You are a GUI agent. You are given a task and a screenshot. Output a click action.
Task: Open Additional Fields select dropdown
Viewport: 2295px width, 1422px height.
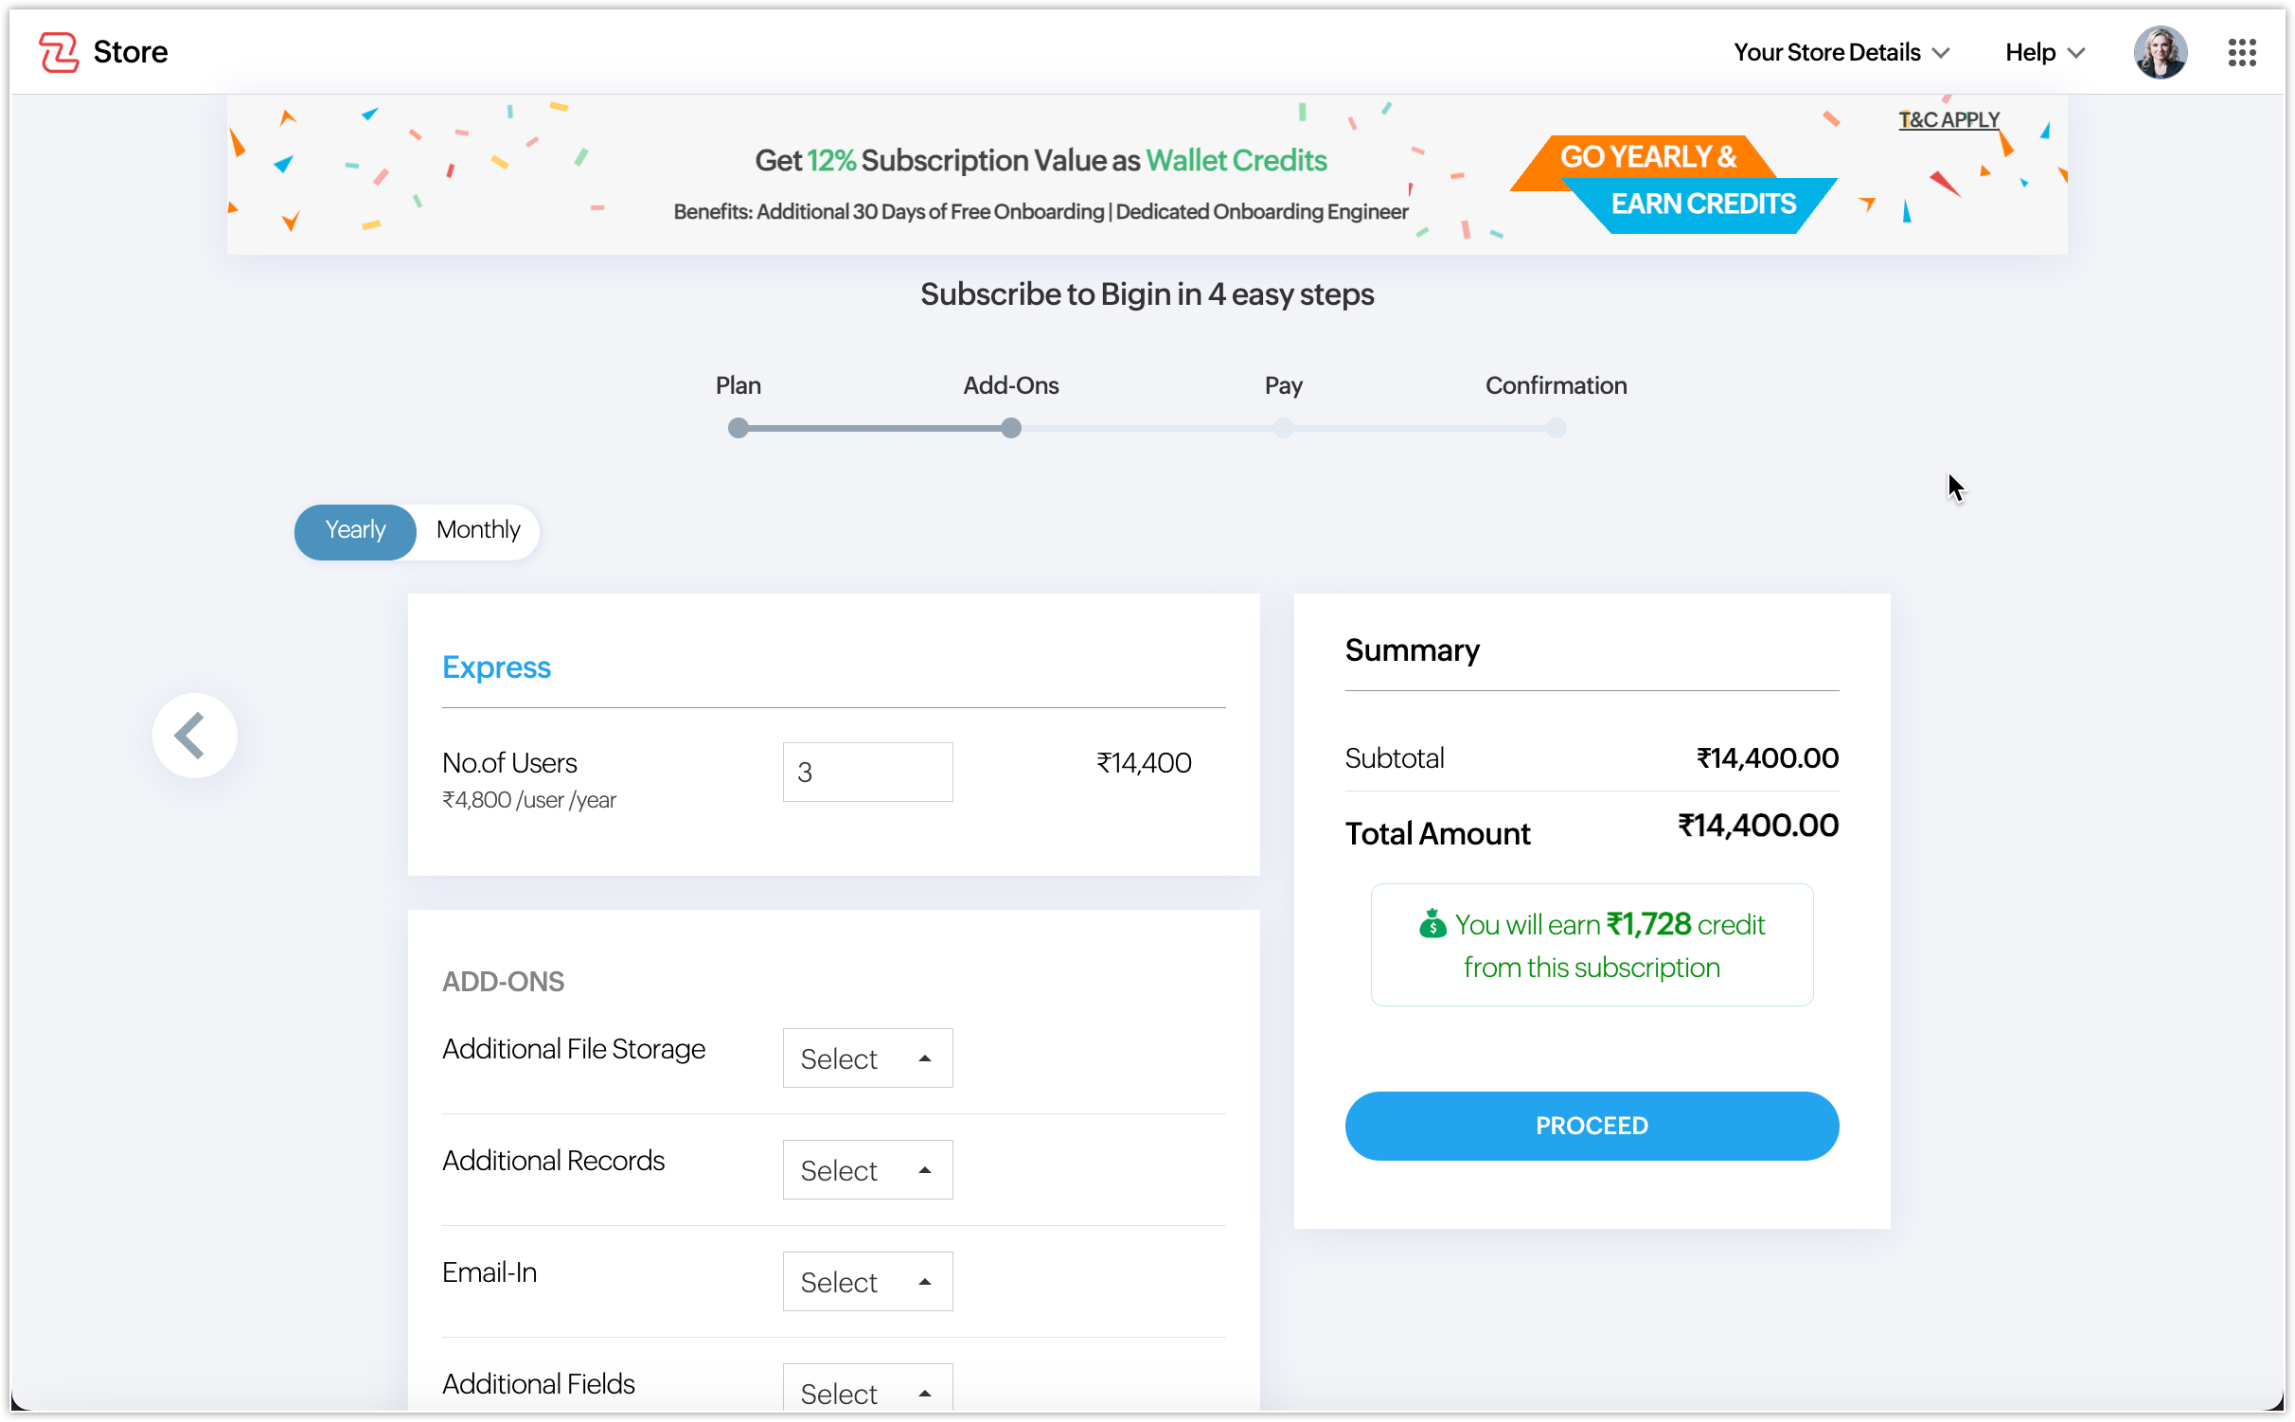867,1392
